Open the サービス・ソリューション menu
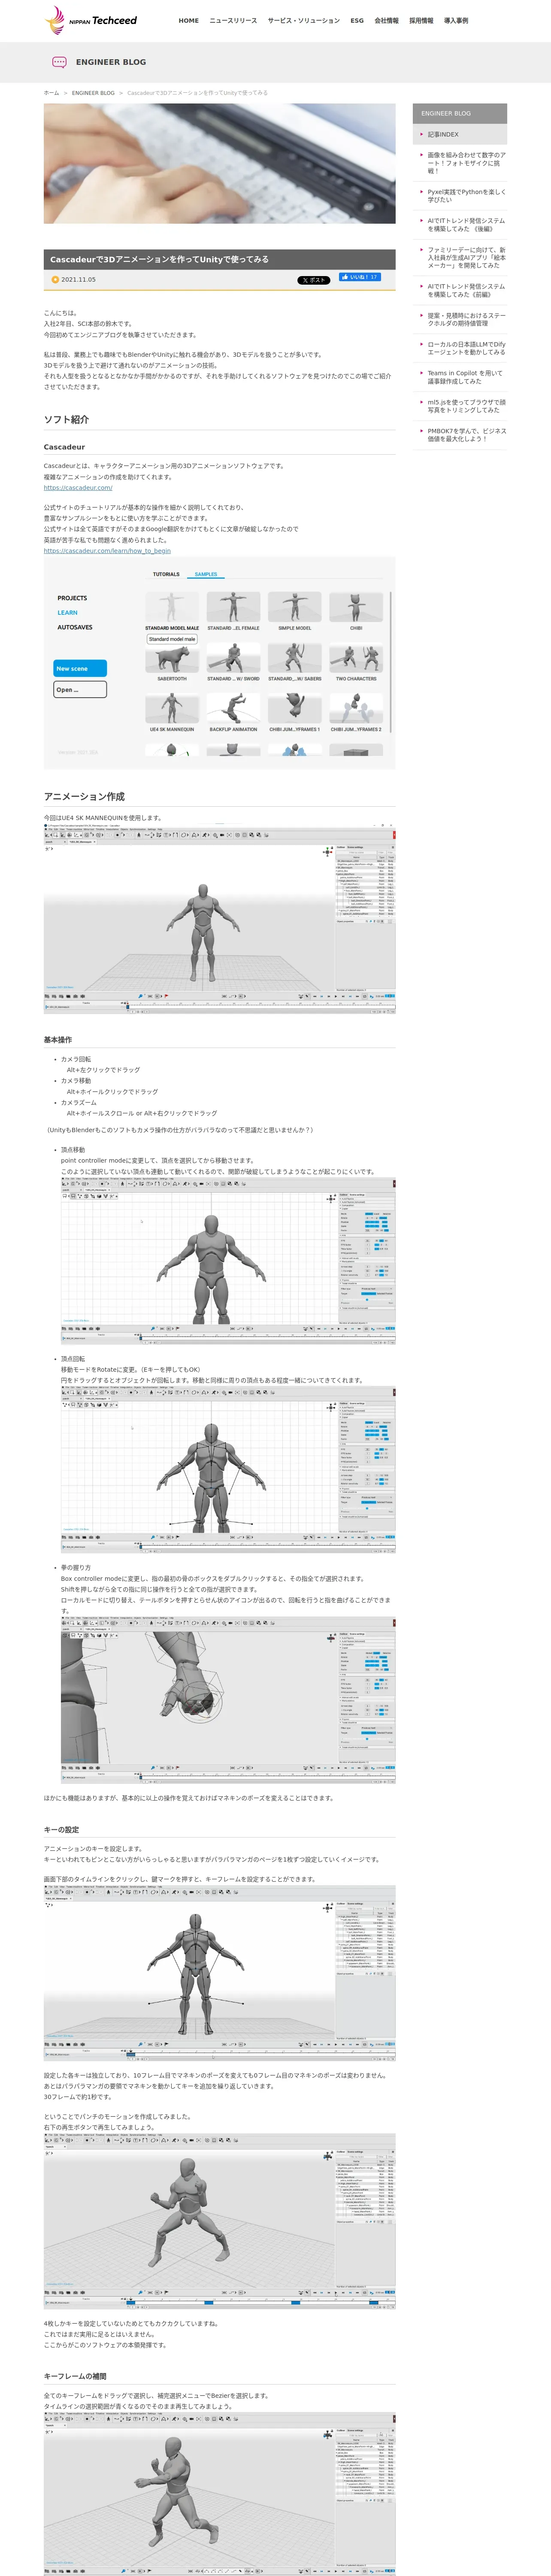The height and width of the screenshot is (2576, 551). click(304, 21)
